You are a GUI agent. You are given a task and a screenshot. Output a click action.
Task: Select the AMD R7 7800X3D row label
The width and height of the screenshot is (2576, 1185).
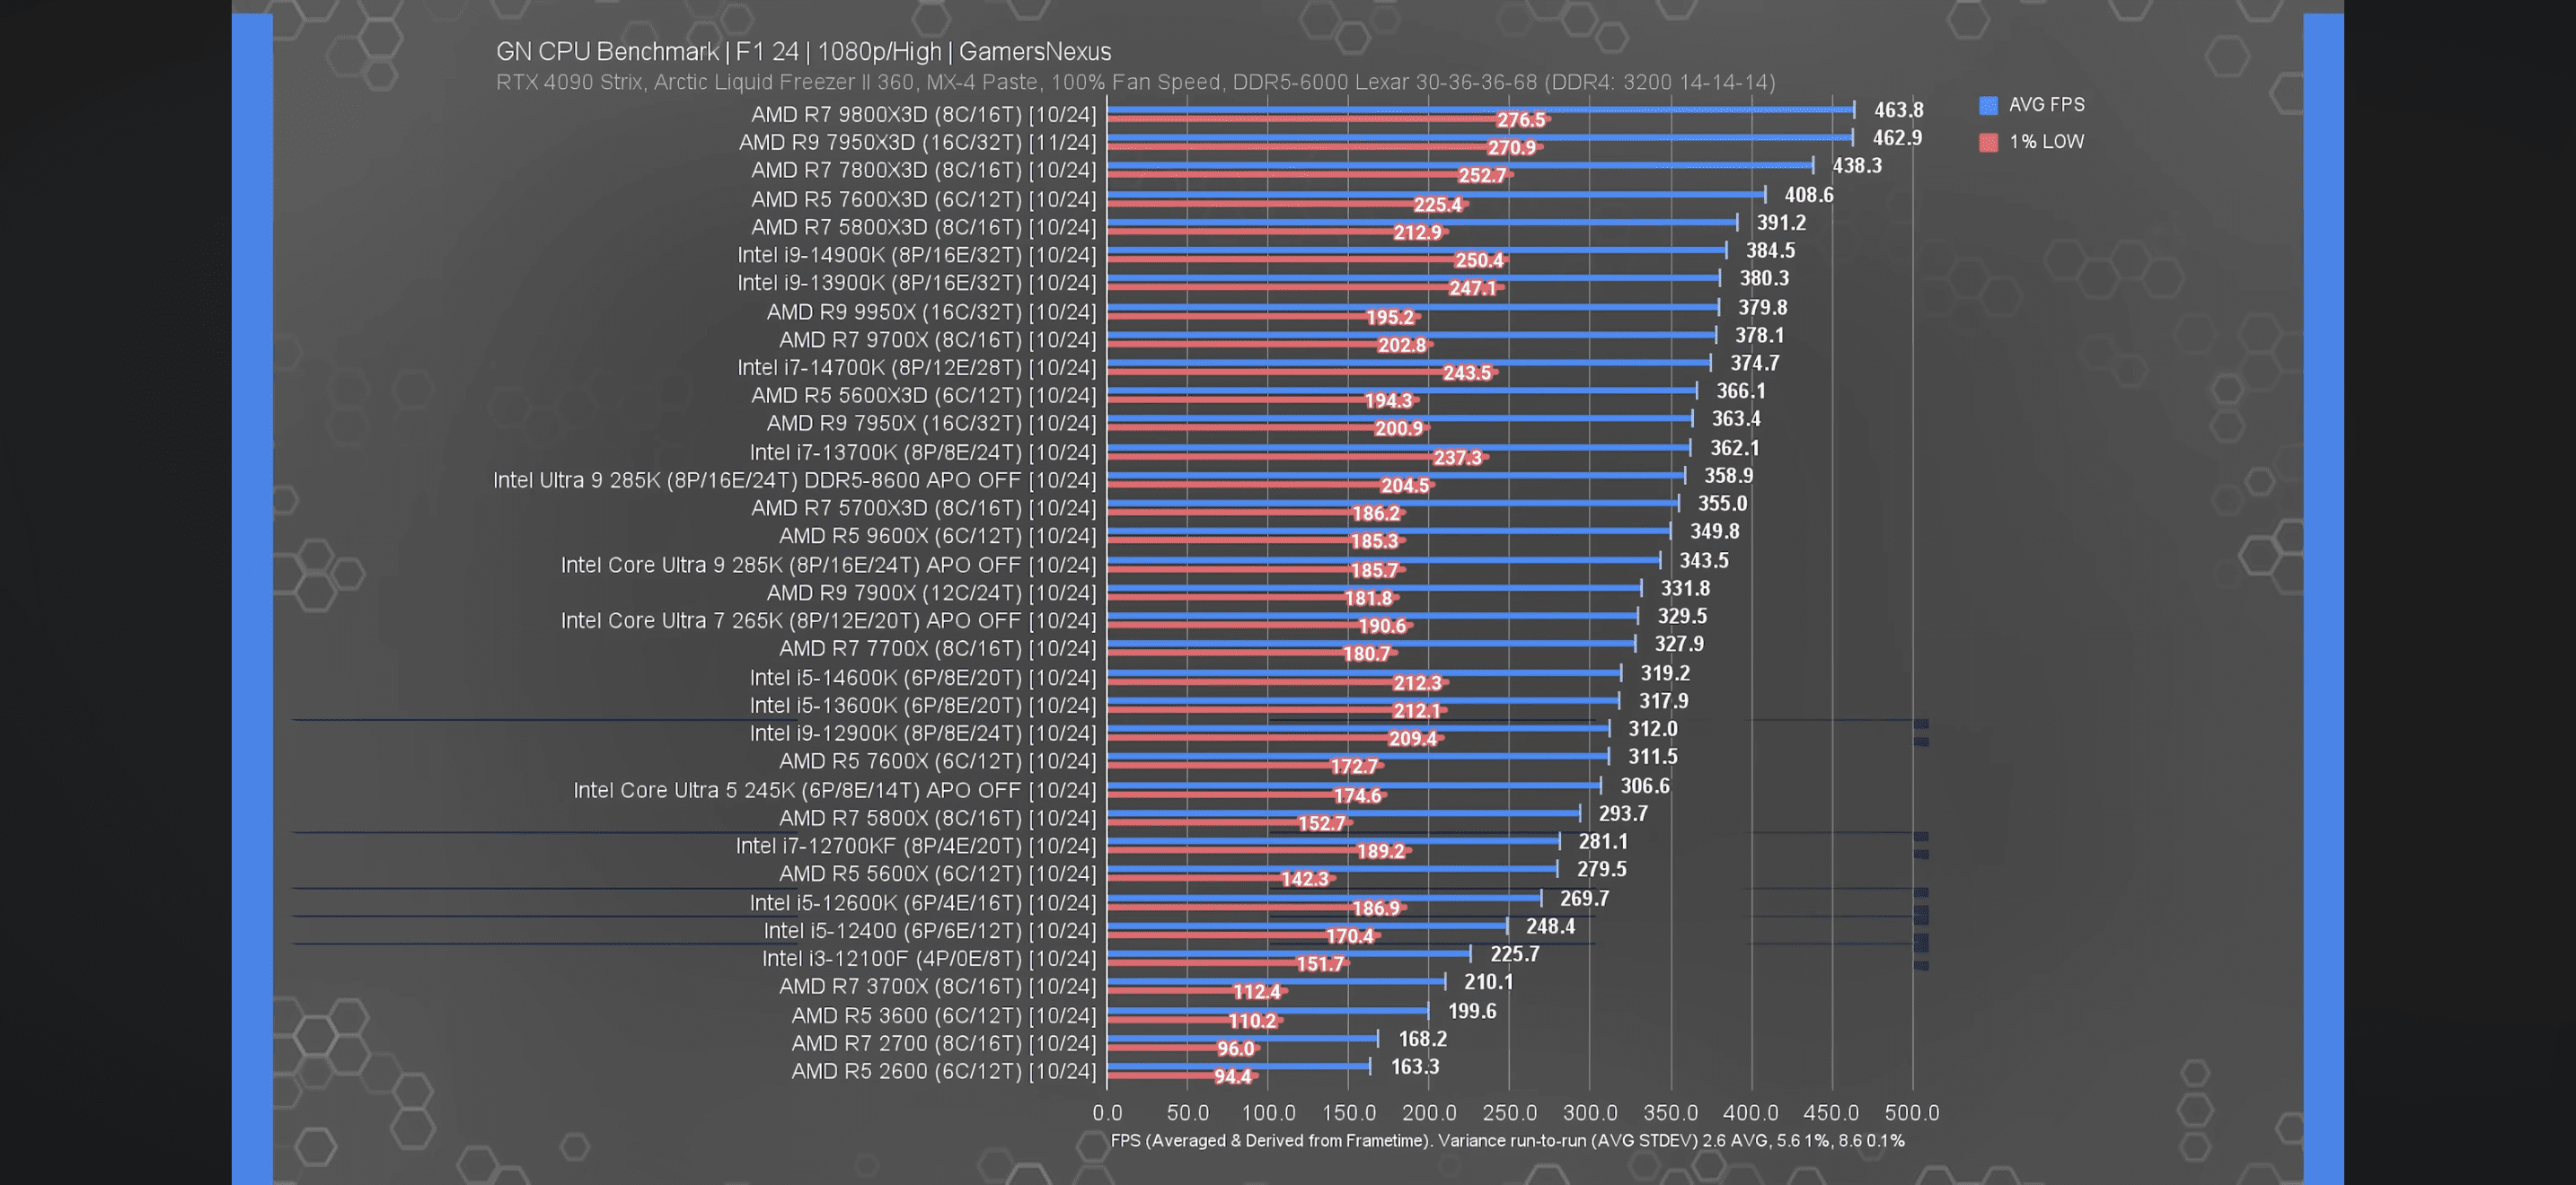tap(923, 171)
